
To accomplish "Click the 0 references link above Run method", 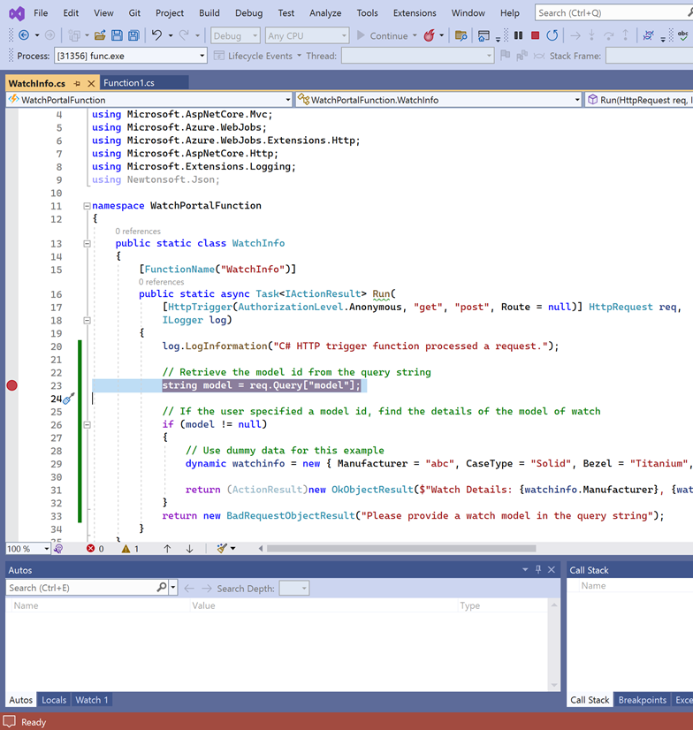I will point(161,282).
